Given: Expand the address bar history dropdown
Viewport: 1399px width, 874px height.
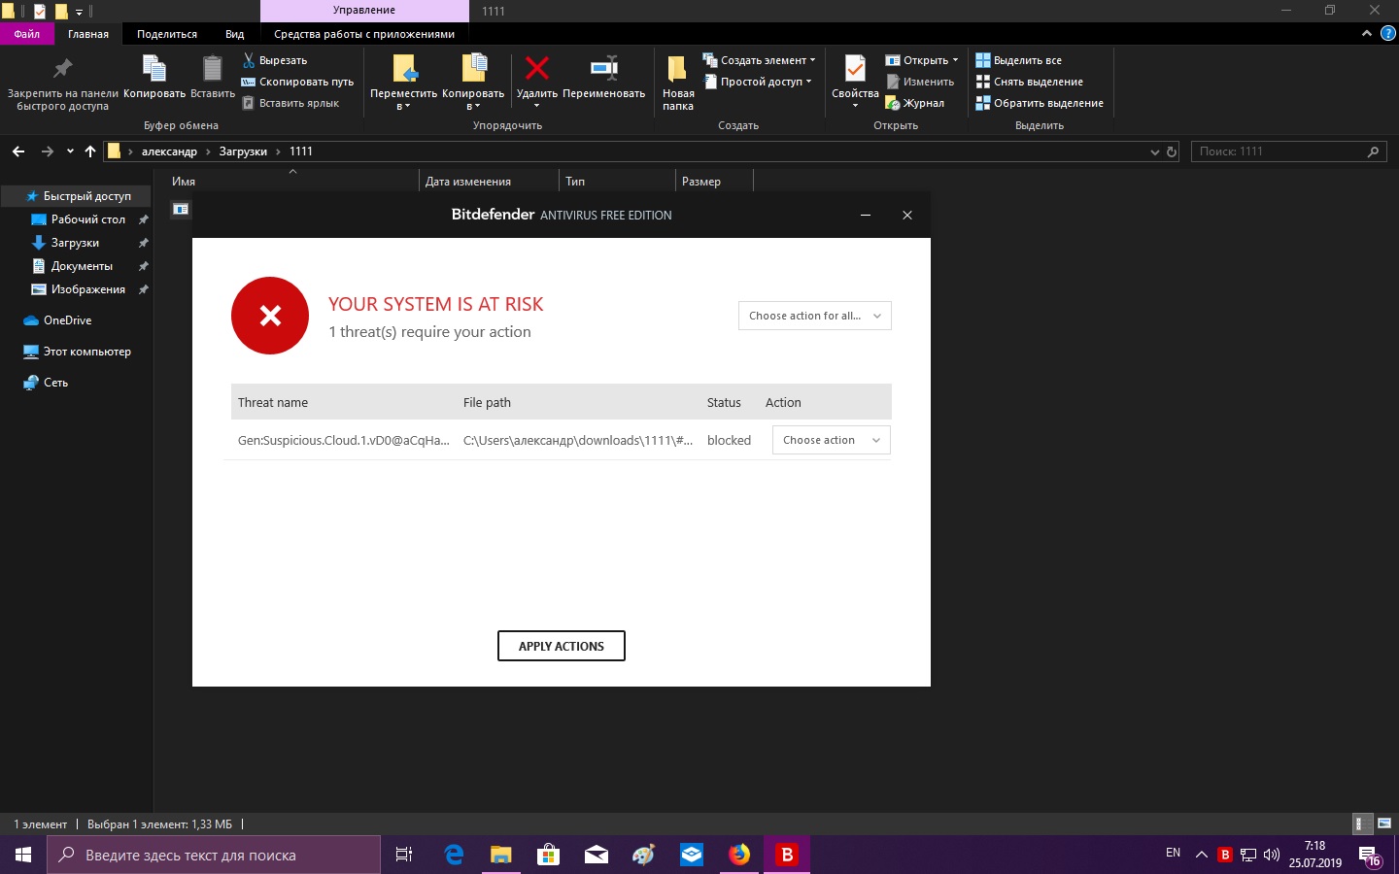Looking at the screenshot, I should tap(1154, 151).
